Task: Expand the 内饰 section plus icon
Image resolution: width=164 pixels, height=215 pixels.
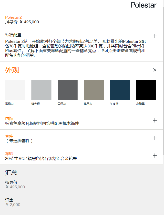Action: (x=155, y=120)
